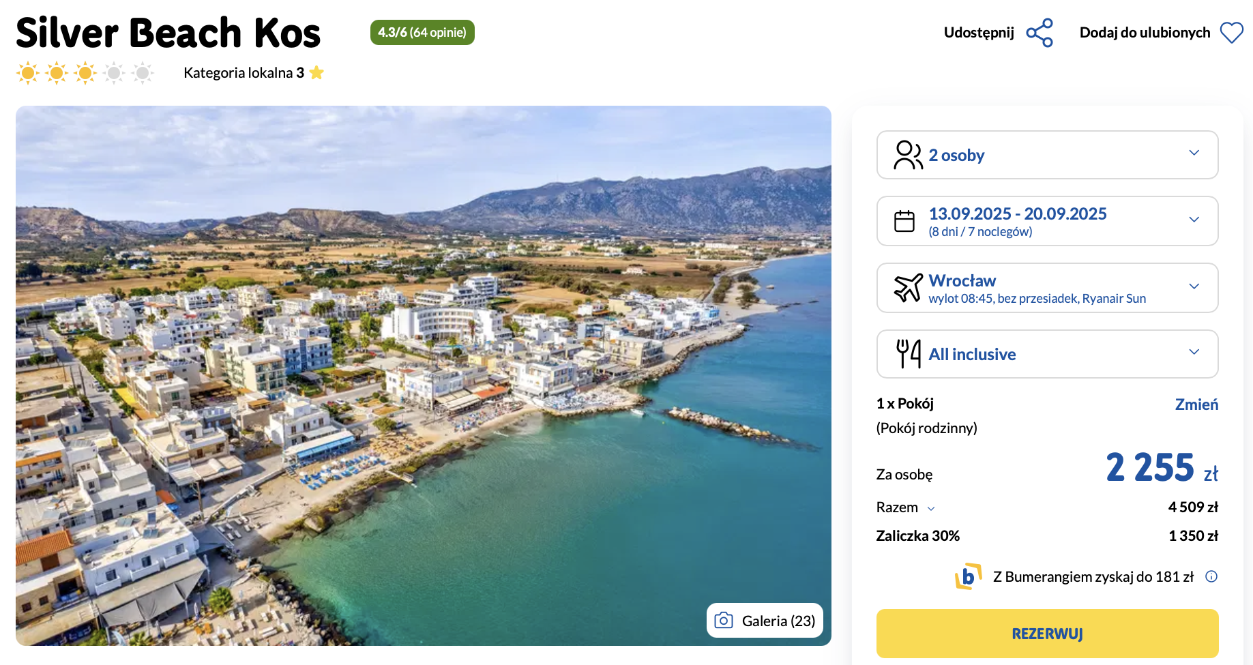Open the aerial hotel photo
Viewport: 1253px width, 665px height.
pos(423,375)
